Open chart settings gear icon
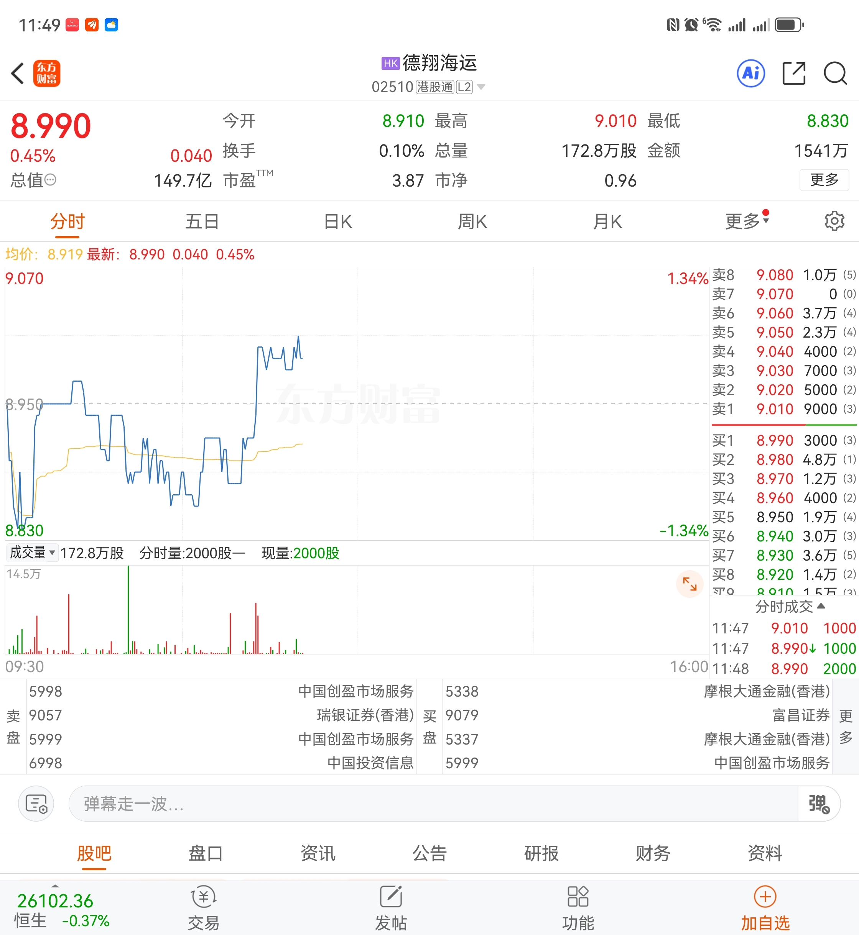 [x=834, y=221]
